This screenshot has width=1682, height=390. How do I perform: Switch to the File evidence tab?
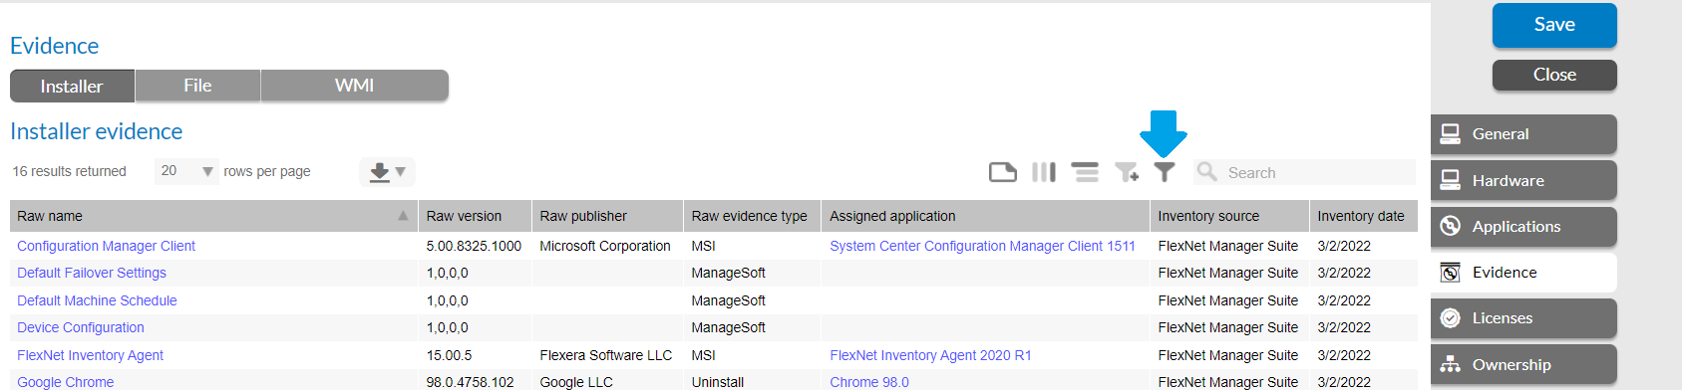click(197, 86)
